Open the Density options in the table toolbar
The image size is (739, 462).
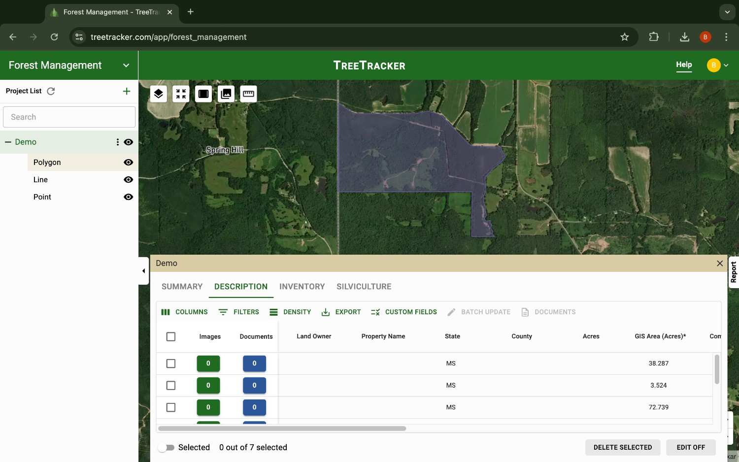(x=290, y=312)
